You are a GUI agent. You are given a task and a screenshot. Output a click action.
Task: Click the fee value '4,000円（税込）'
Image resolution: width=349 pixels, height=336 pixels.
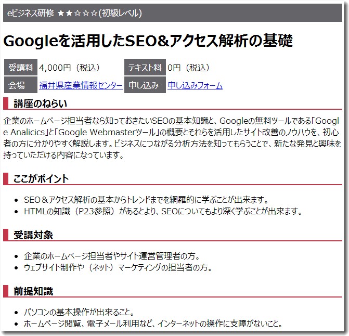point(70,68)
